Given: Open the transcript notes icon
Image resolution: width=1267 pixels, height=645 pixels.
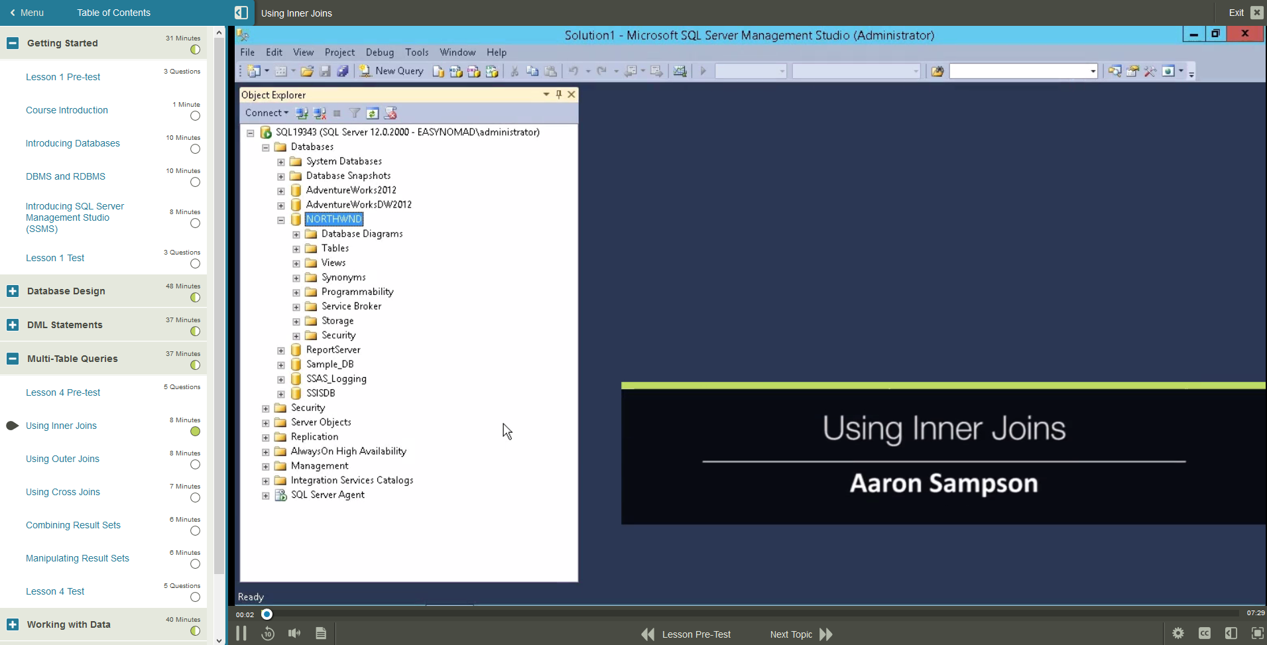Looking at the screenshot, I should (321, 634).
